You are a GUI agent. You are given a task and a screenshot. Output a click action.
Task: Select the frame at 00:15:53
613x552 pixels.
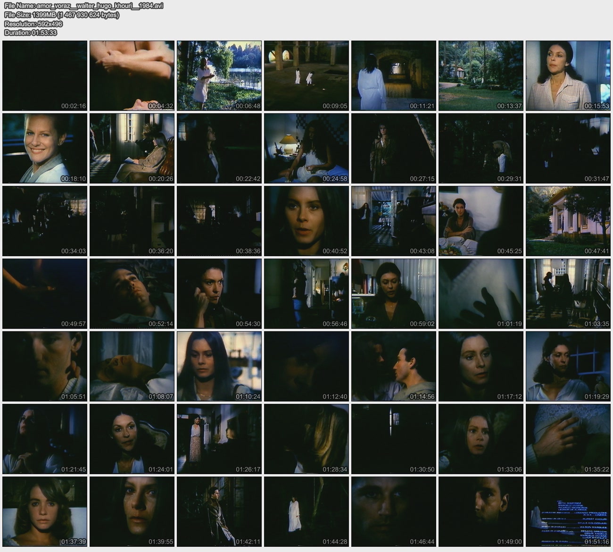(568, 75)
